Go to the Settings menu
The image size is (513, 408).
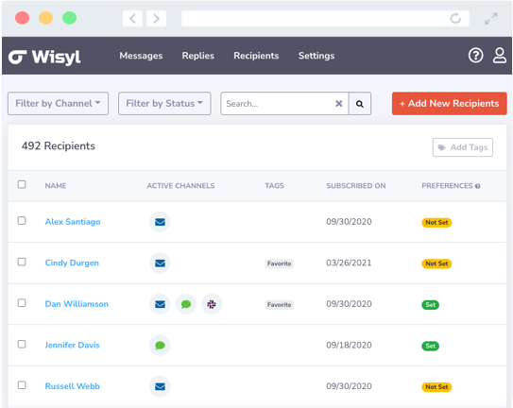click(316, 56)
